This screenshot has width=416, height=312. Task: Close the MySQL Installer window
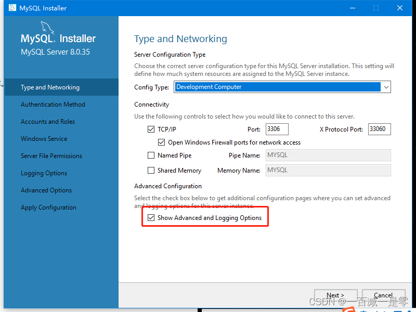(400, 8)
